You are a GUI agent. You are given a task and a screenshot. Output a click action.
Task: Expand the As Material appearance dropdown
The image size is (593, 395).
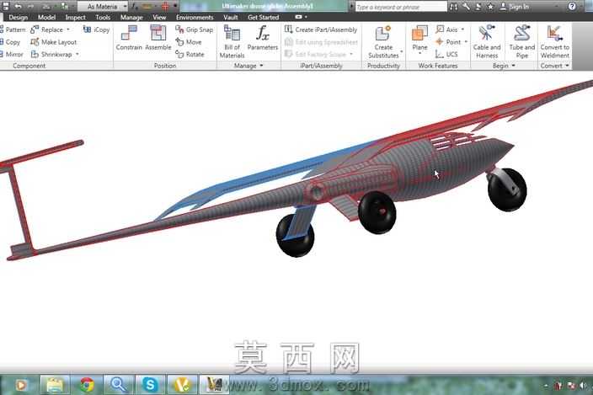click(x=125, y=7)
